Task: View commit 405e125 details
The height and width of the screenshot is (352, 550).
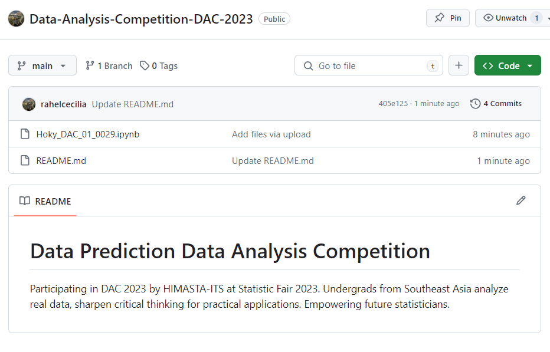Action: coord(393,103)
